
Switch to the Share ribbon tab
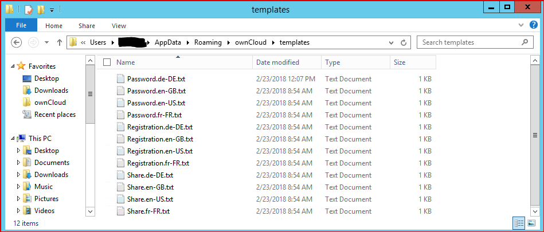point(87,26)
